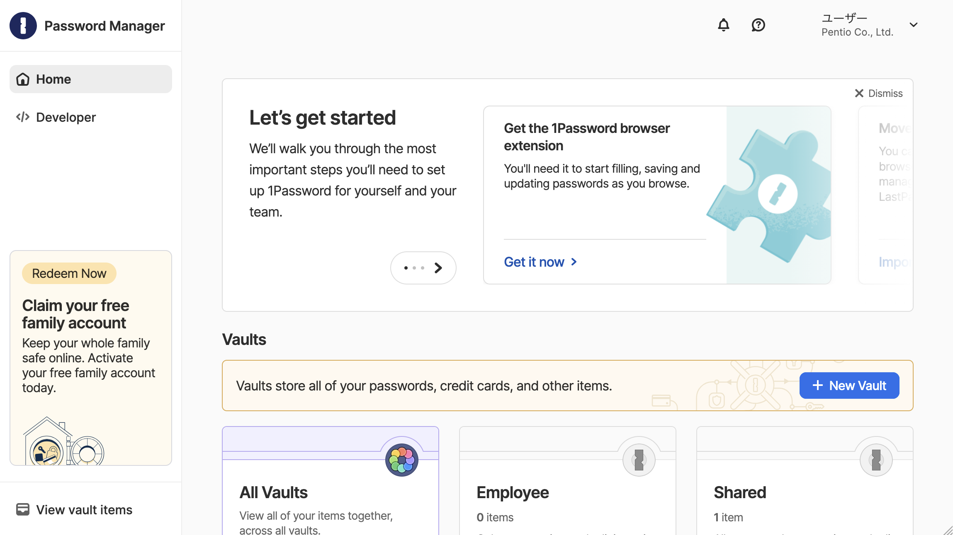Dismiss the get started panel
The image size is (953, 535).
click(878, 93)
